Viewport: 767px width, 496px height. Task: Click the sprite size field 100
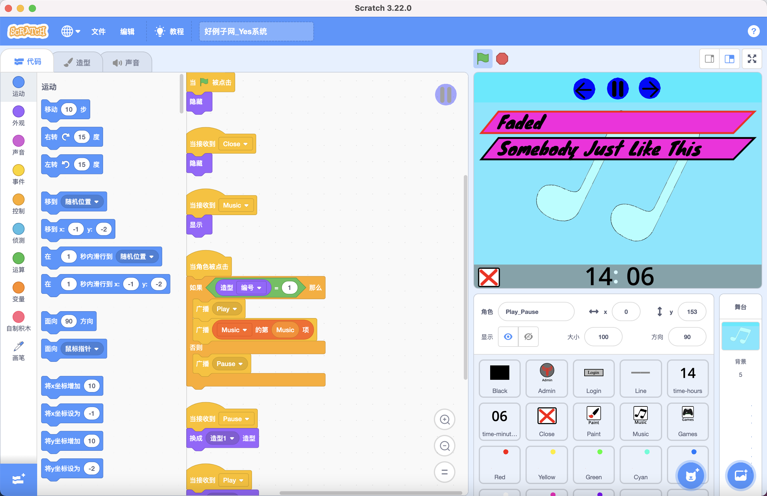pyautogui.click(x=603, y=337)
